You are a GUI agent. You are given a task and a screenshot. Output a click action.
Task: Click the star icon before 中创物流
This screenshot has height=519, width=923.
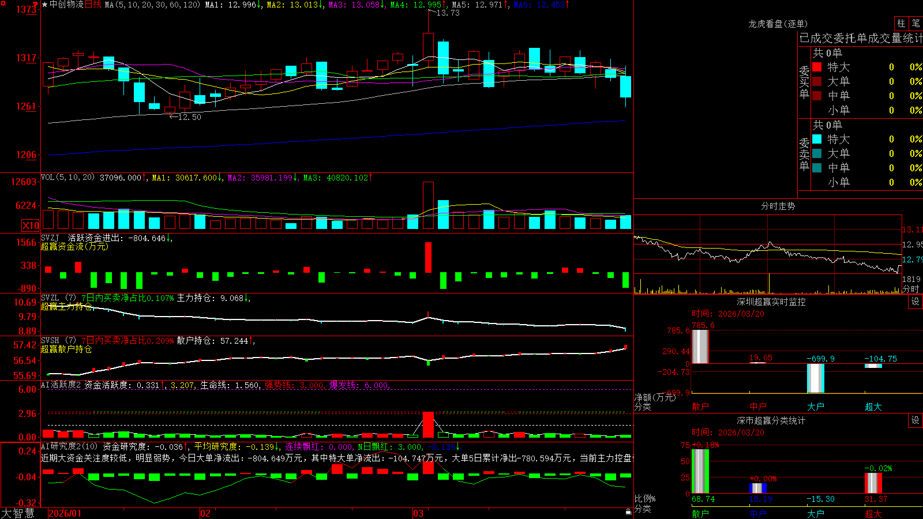pyautogui.click(x=45, y=5)
